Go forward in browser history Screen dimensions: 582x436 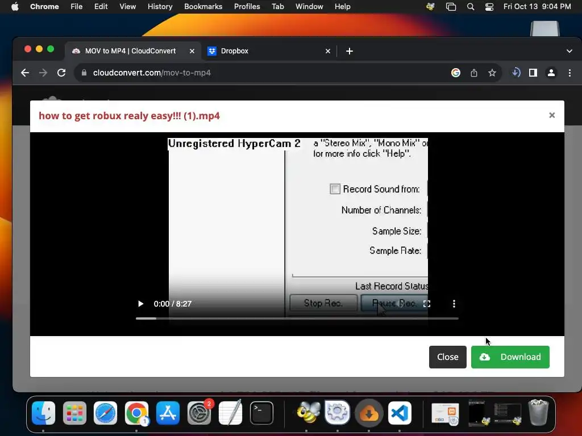(x=43, y=73)
